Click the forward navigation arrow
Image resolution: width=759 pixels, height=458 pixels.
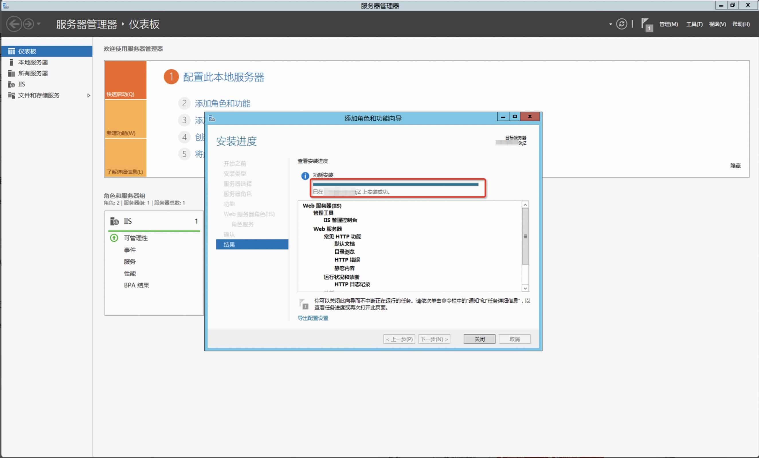tap(29, 24)
